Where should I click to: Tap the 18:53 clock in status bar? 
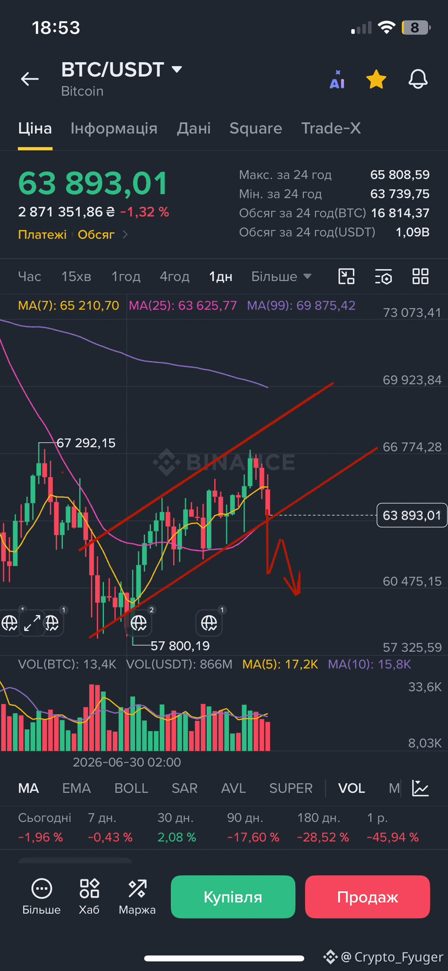[x=56, y=28]
